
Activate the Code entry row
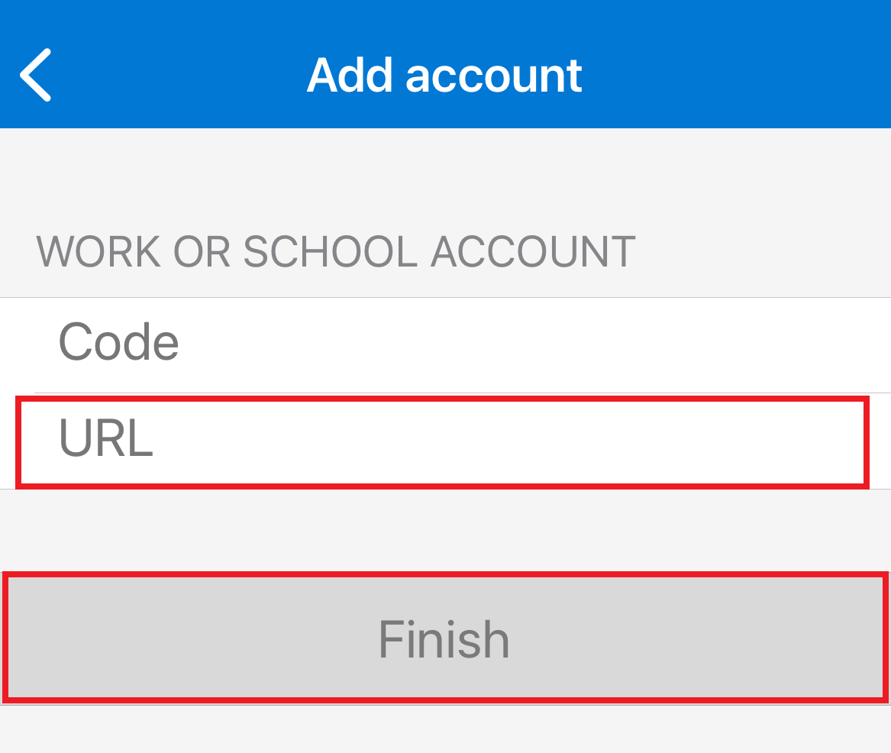tap(458, 344)
